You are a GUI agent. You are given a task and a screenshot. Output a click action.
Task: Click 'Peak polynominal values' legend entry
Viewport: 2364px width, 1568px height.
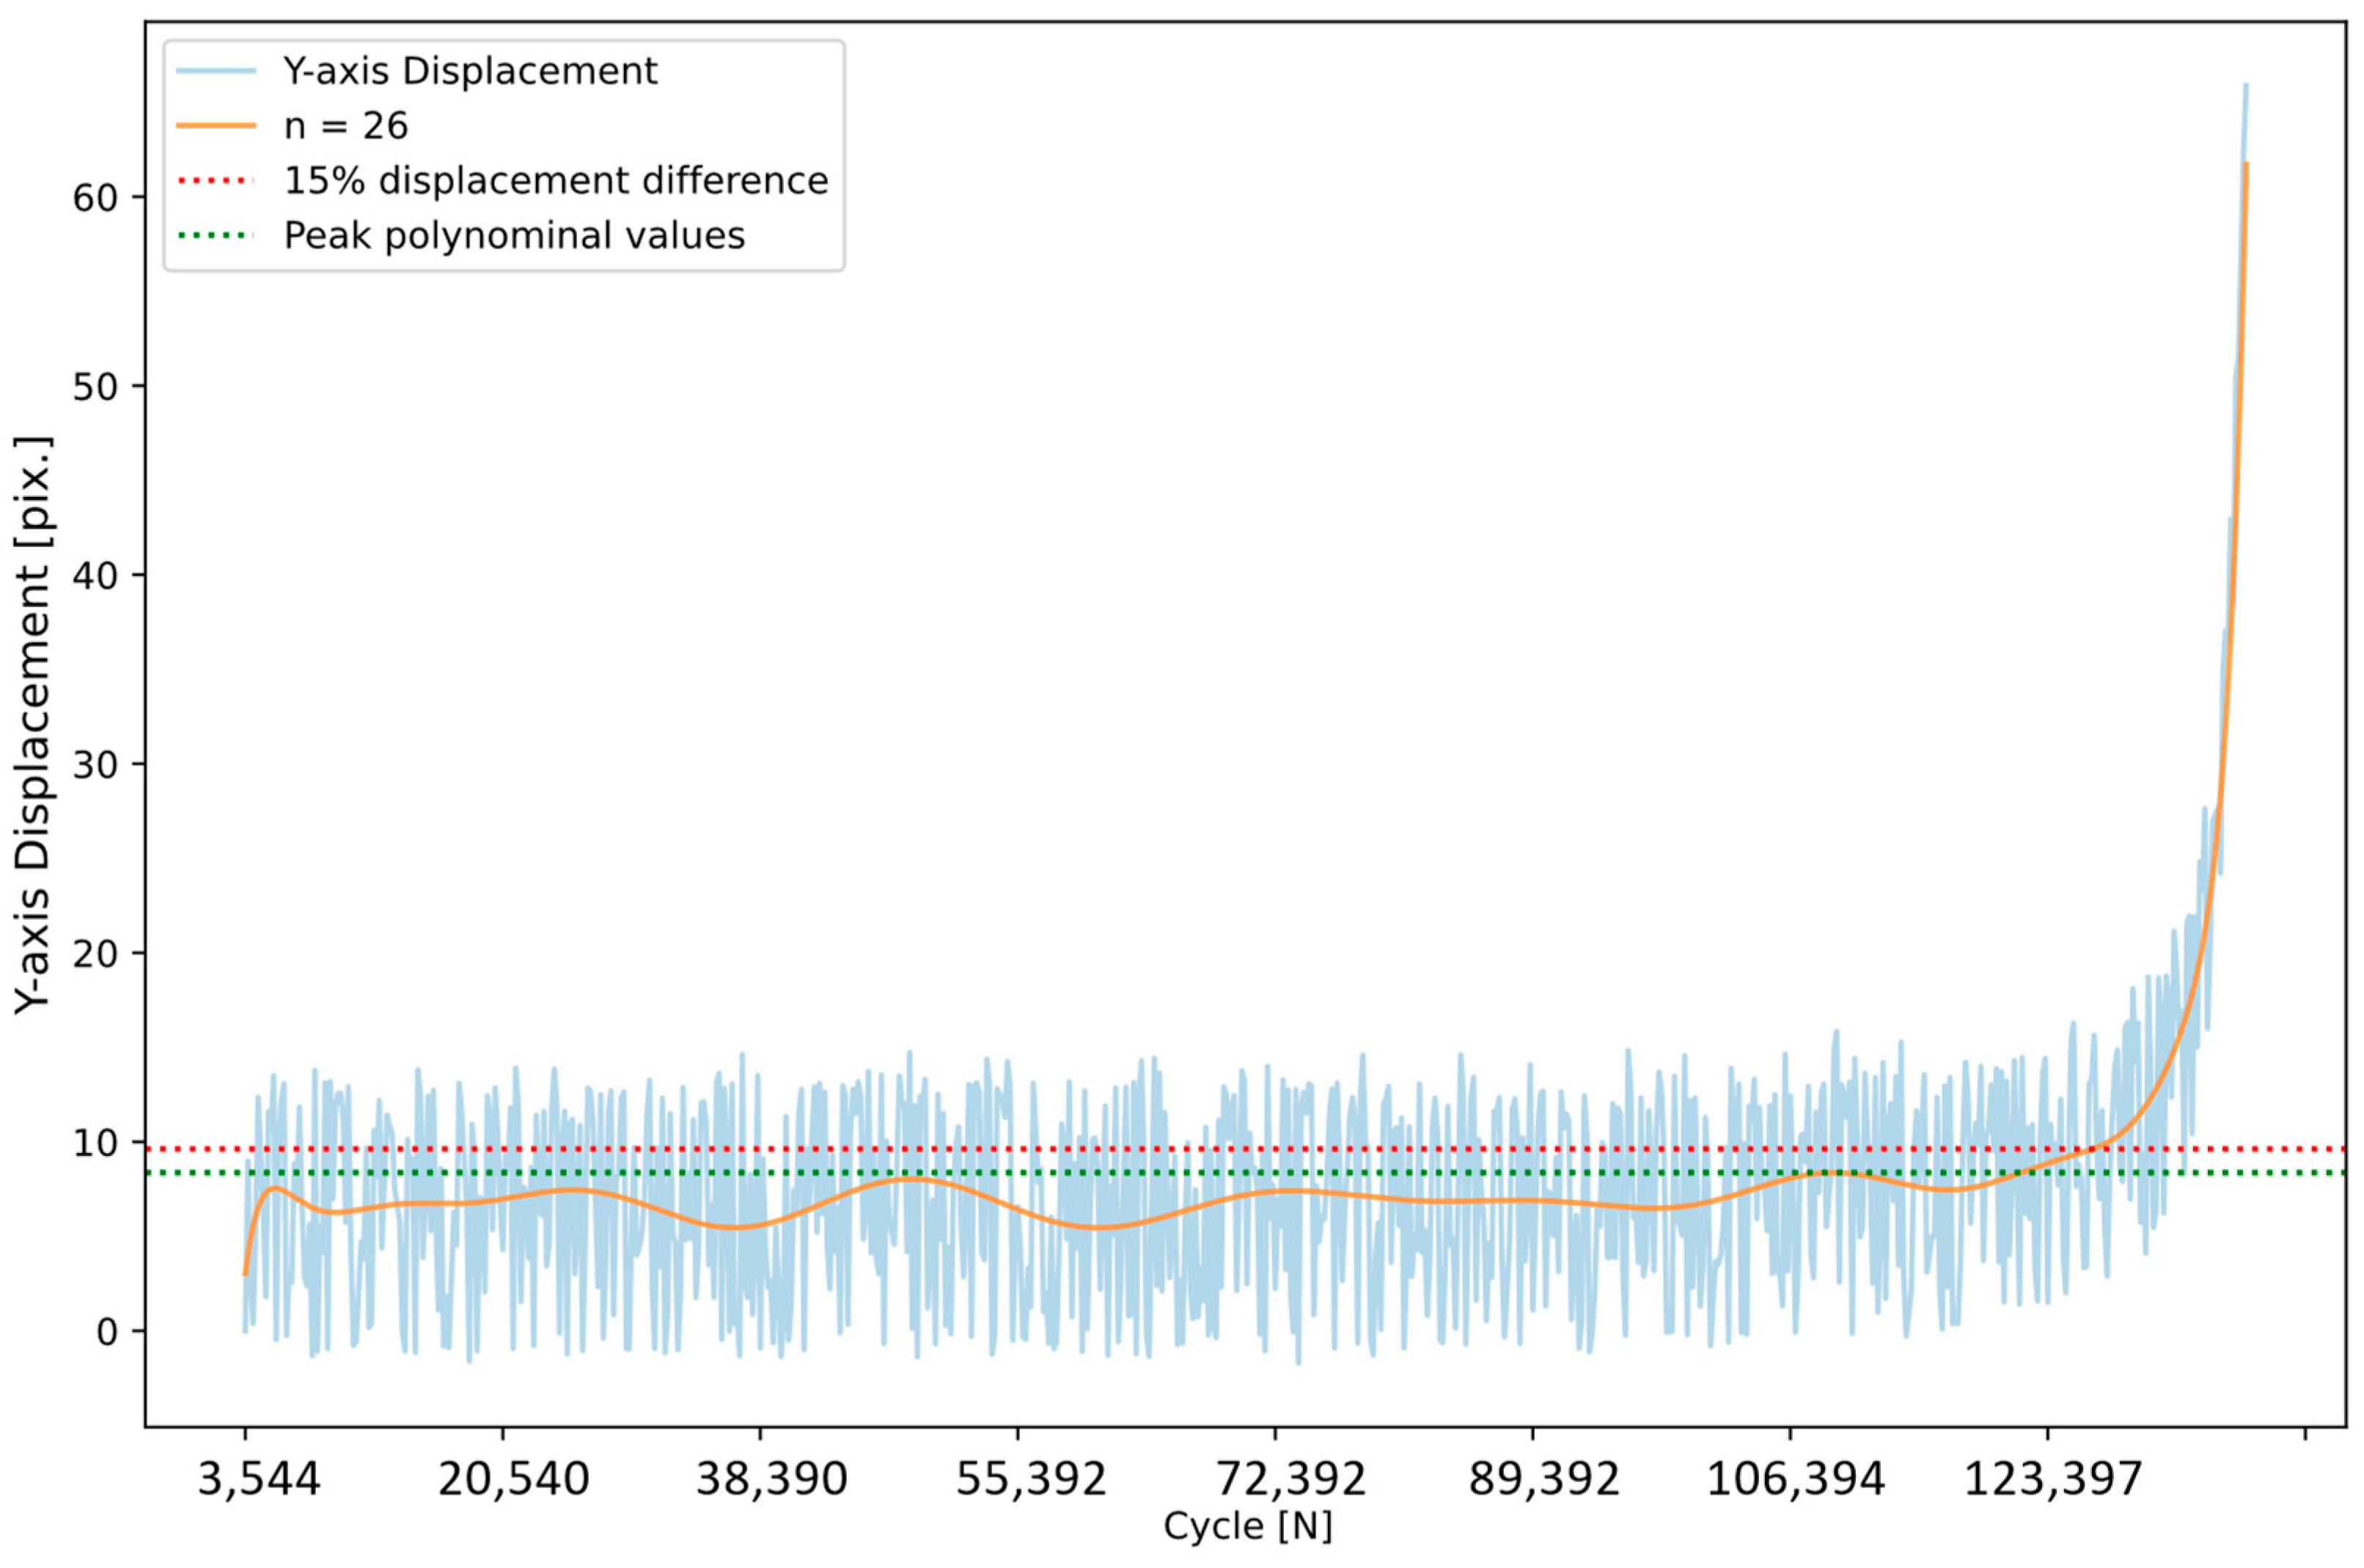click(x=514, y=236)
